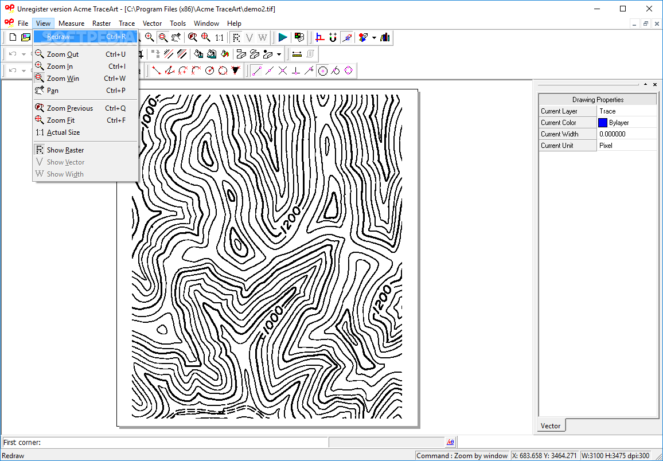The image size is (663, 461).
Task: Expand the eraser tool dropdown arrow
Action: (279, 54)
